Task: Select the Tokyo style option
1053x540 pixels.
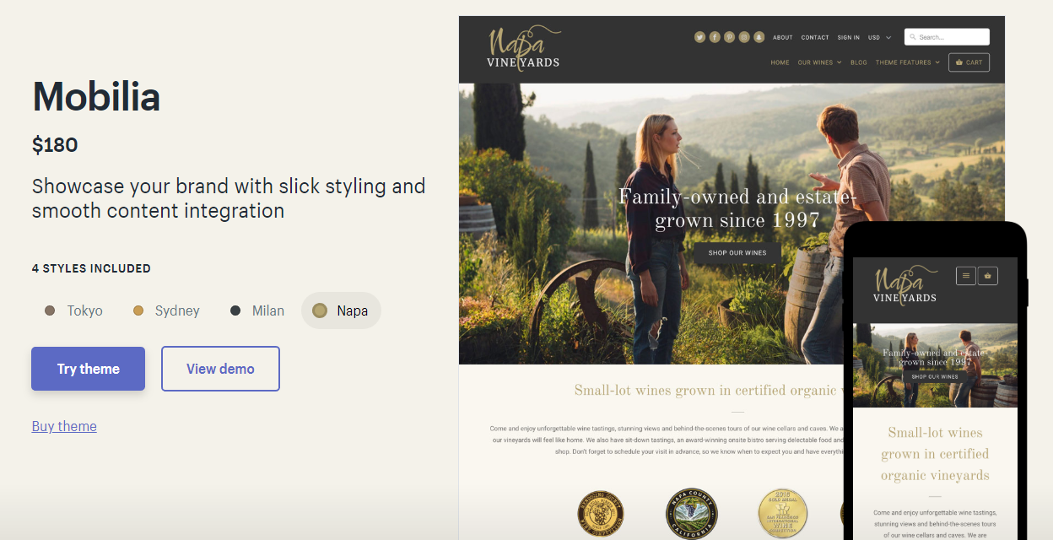Action: [74, 310]
